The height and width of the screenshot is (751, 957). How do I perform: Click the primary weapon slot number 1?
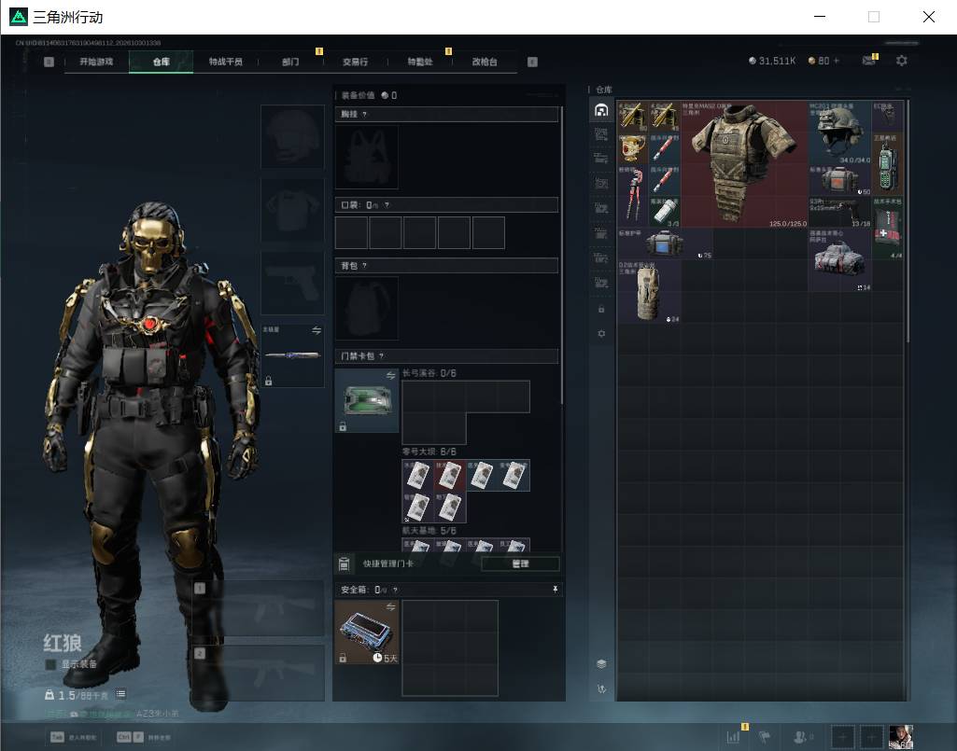pos(258,608)
